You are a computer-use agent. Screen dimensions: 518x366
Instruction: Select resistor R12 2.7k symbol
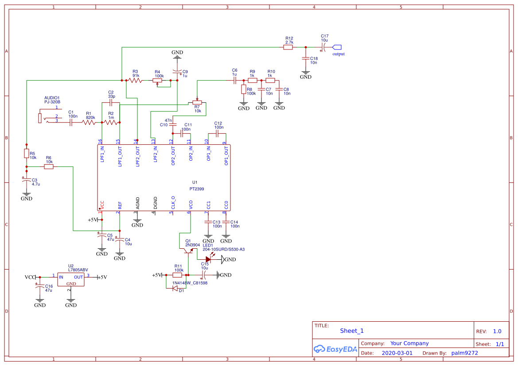click(288, 46)
